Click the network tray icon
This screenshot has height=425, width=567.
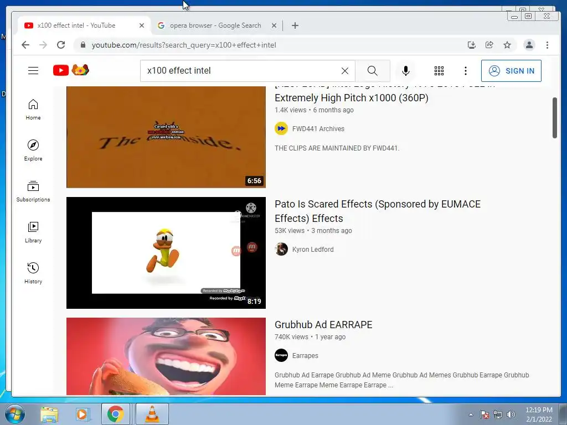(498, 415)
